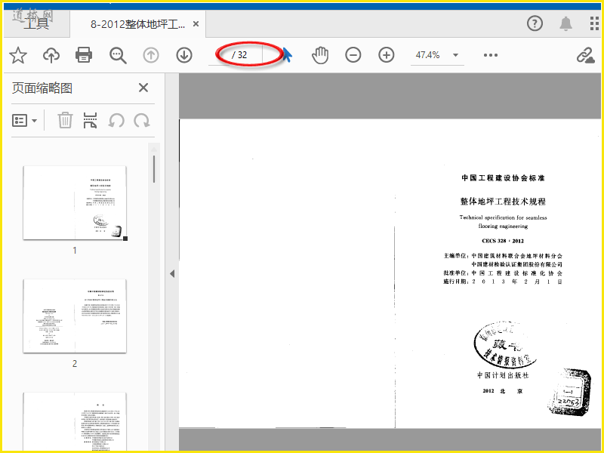Print the document with printer icon

click(x=84, y=54)
